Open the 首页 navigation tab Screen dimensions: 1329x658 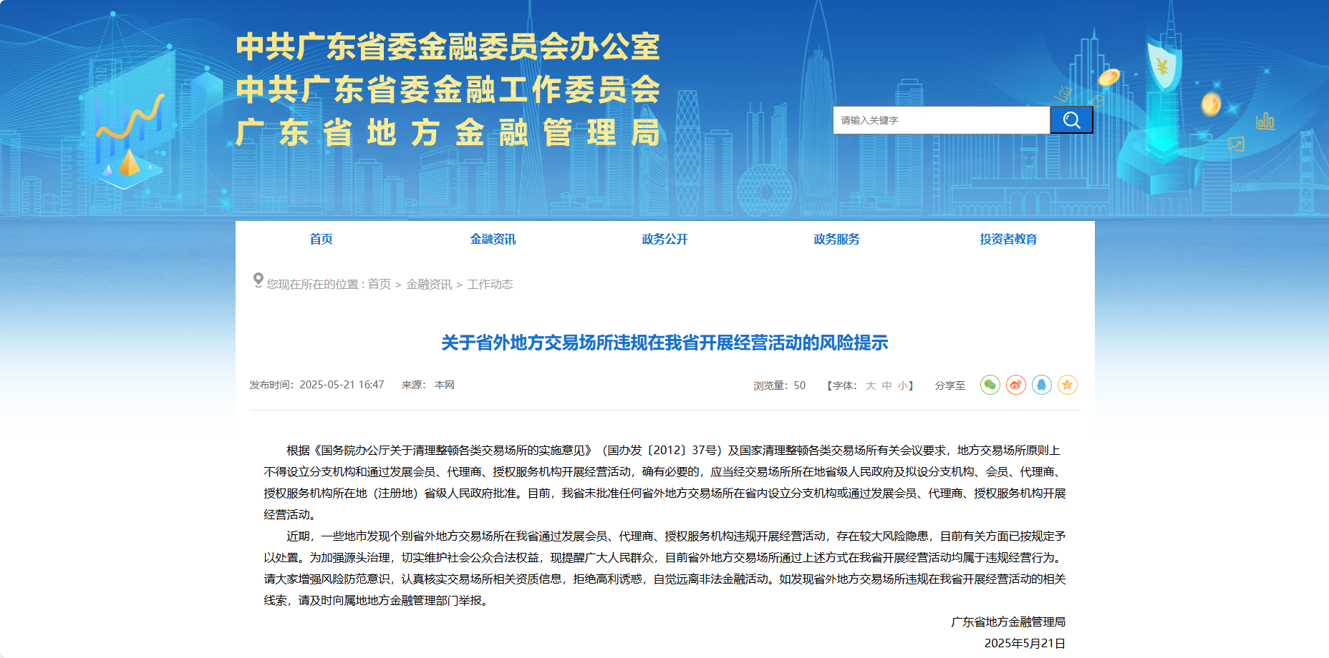[321, 239]
